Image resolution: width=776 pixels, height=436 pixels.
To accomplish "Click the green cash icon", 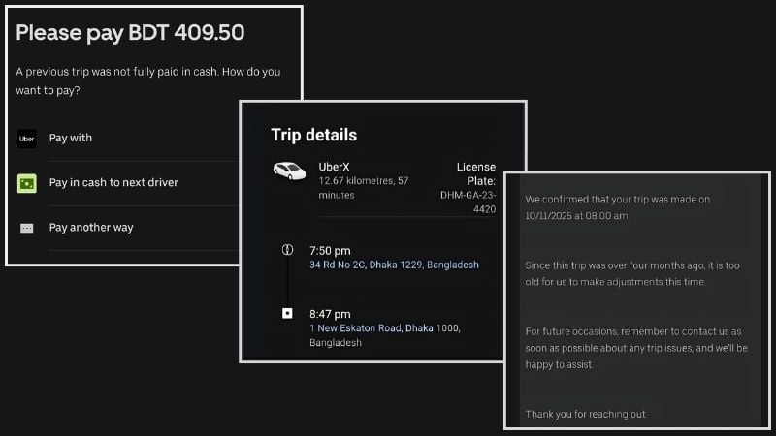I will click(x=27, y=183).
